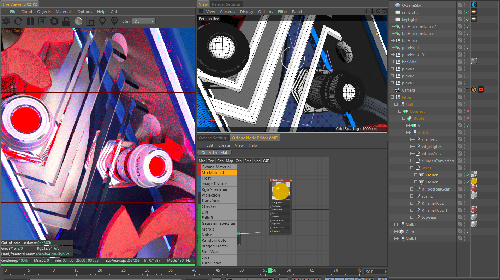Screen dimensions: 500x280
Task: Activate the material picker (M) pin icon
Action: click(114, 21)
